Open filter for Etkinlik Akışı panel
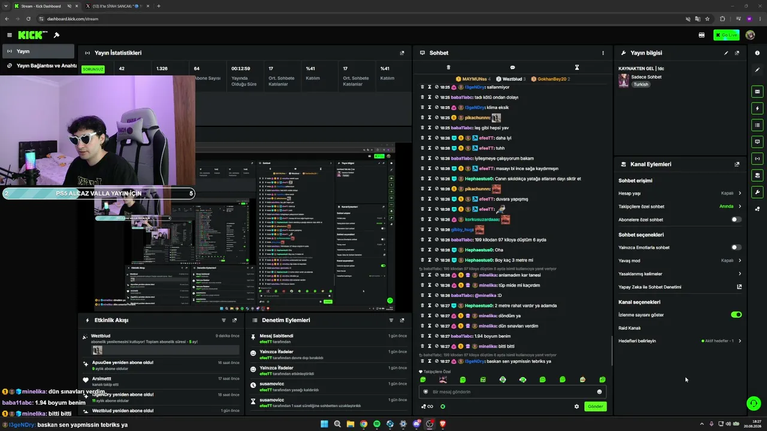The image size is (767, 431). 224,320
